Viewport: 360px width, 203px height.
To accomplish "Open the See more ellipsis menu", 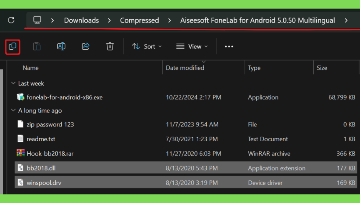I will pos(229,47).
